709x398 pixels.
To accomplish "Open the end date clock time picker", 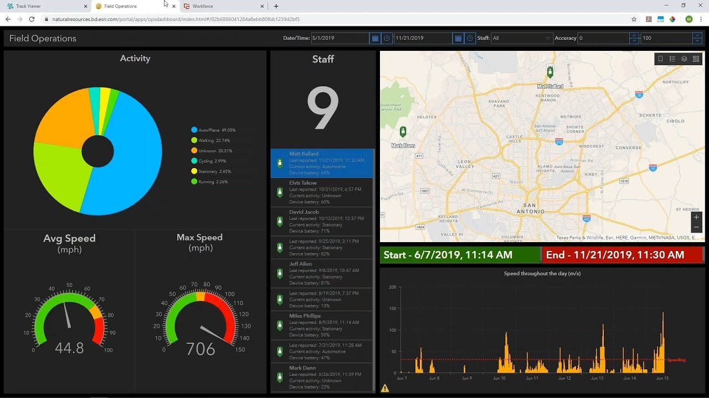I will (x=470, y=38).
